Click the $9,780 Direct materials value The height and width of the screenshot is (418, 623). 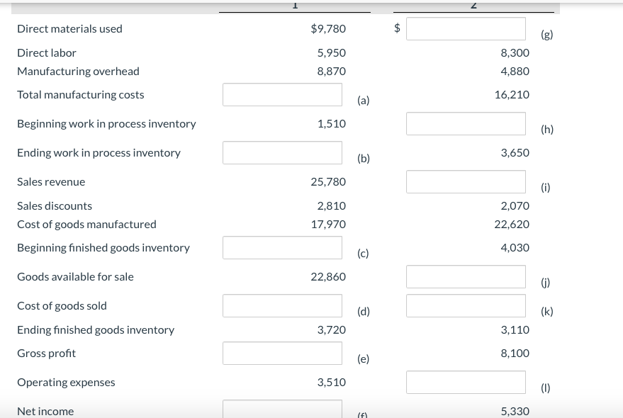pos(328,28)
